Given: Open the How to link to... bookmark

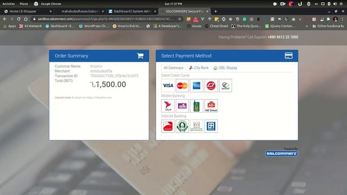Looking at the screenshot, I should 127,26.
